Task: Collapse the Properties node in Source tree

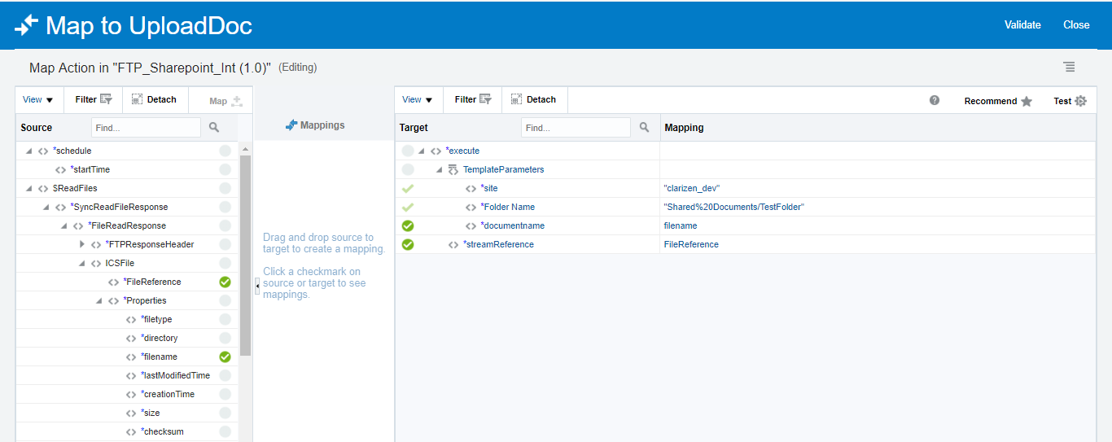Action: (99, 301)
